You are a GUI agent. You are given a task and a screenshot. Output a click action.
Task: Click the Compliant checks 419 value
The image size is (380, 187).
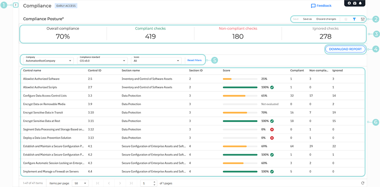pyautogui.click(x=150, y=37)
